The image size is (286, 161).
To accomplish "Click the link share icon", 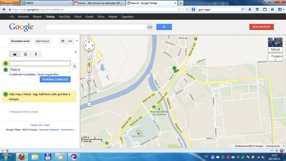I will [70, 41].
